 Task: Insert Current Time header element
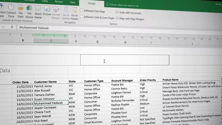click(x=11, y=11)
